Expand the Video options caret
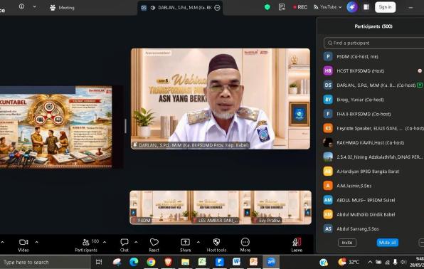This screenshot has width=424, height=269. (x=37, y=242)
